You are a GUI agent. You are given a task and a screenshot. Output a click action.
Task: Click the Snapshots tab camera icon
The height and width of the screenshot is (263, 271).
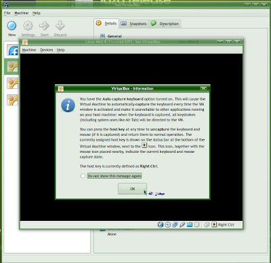click(x=123, y=23)
